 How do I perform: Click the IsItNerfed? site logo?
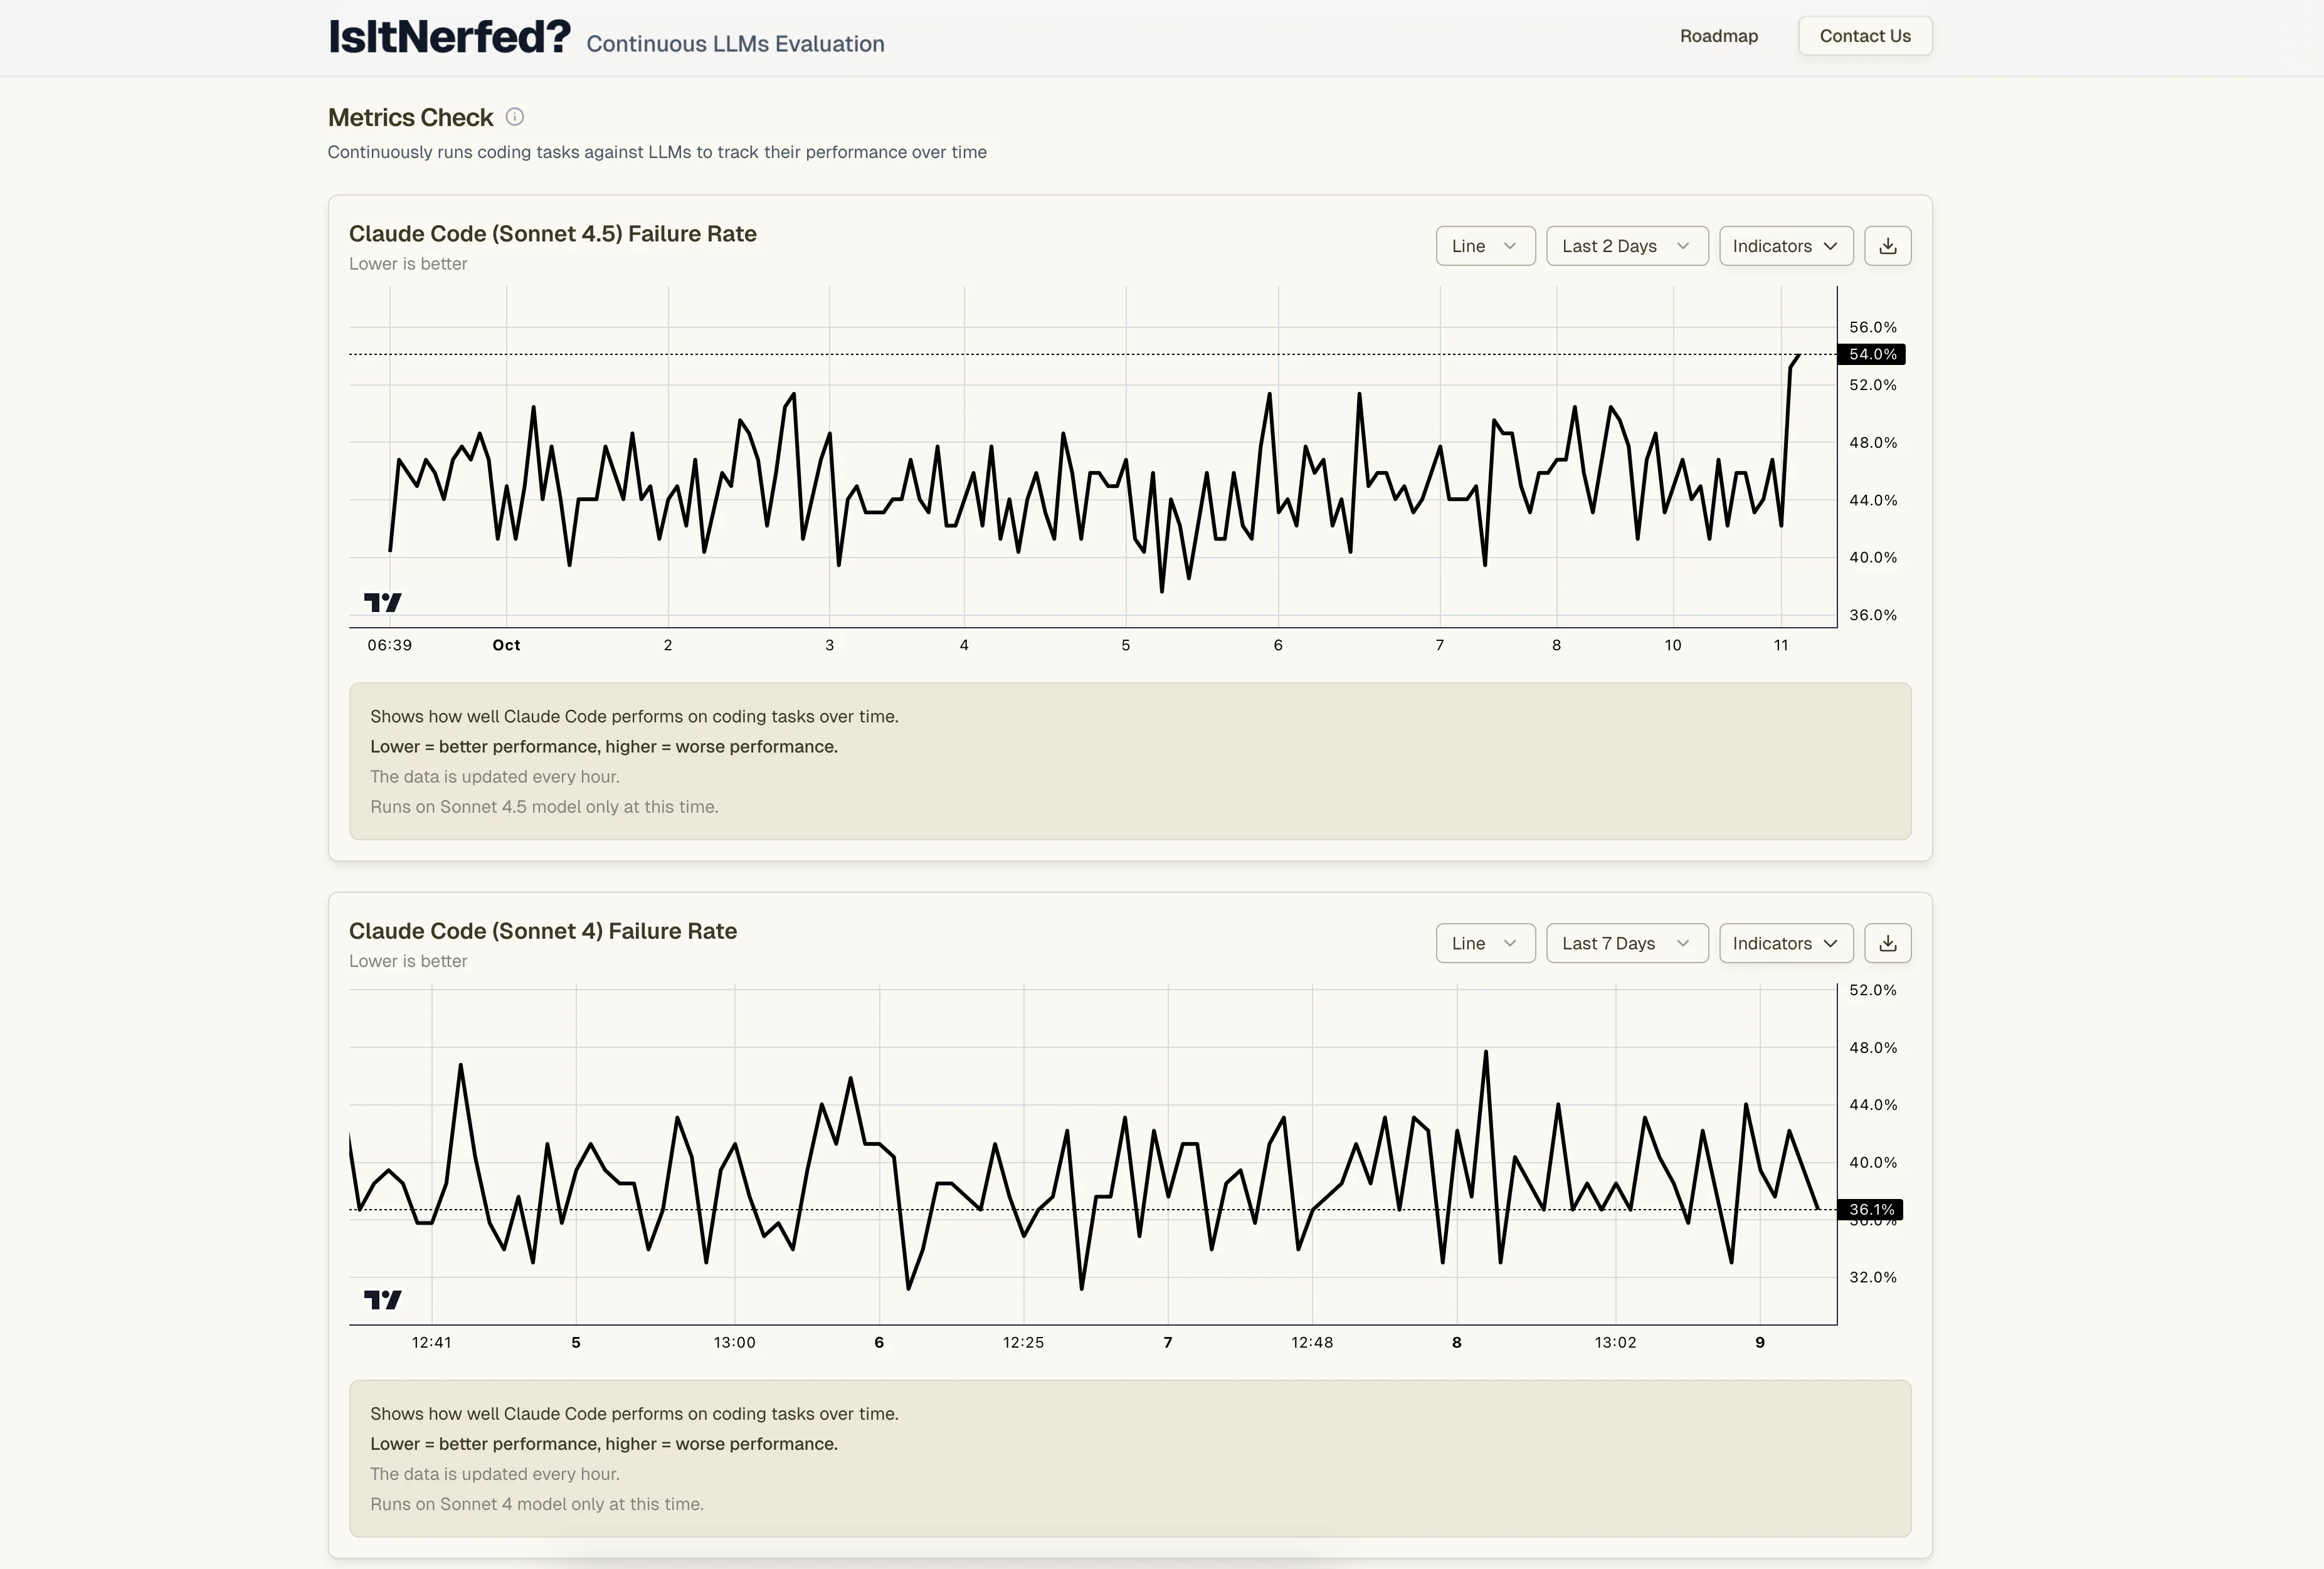click(x=449, y=37)
